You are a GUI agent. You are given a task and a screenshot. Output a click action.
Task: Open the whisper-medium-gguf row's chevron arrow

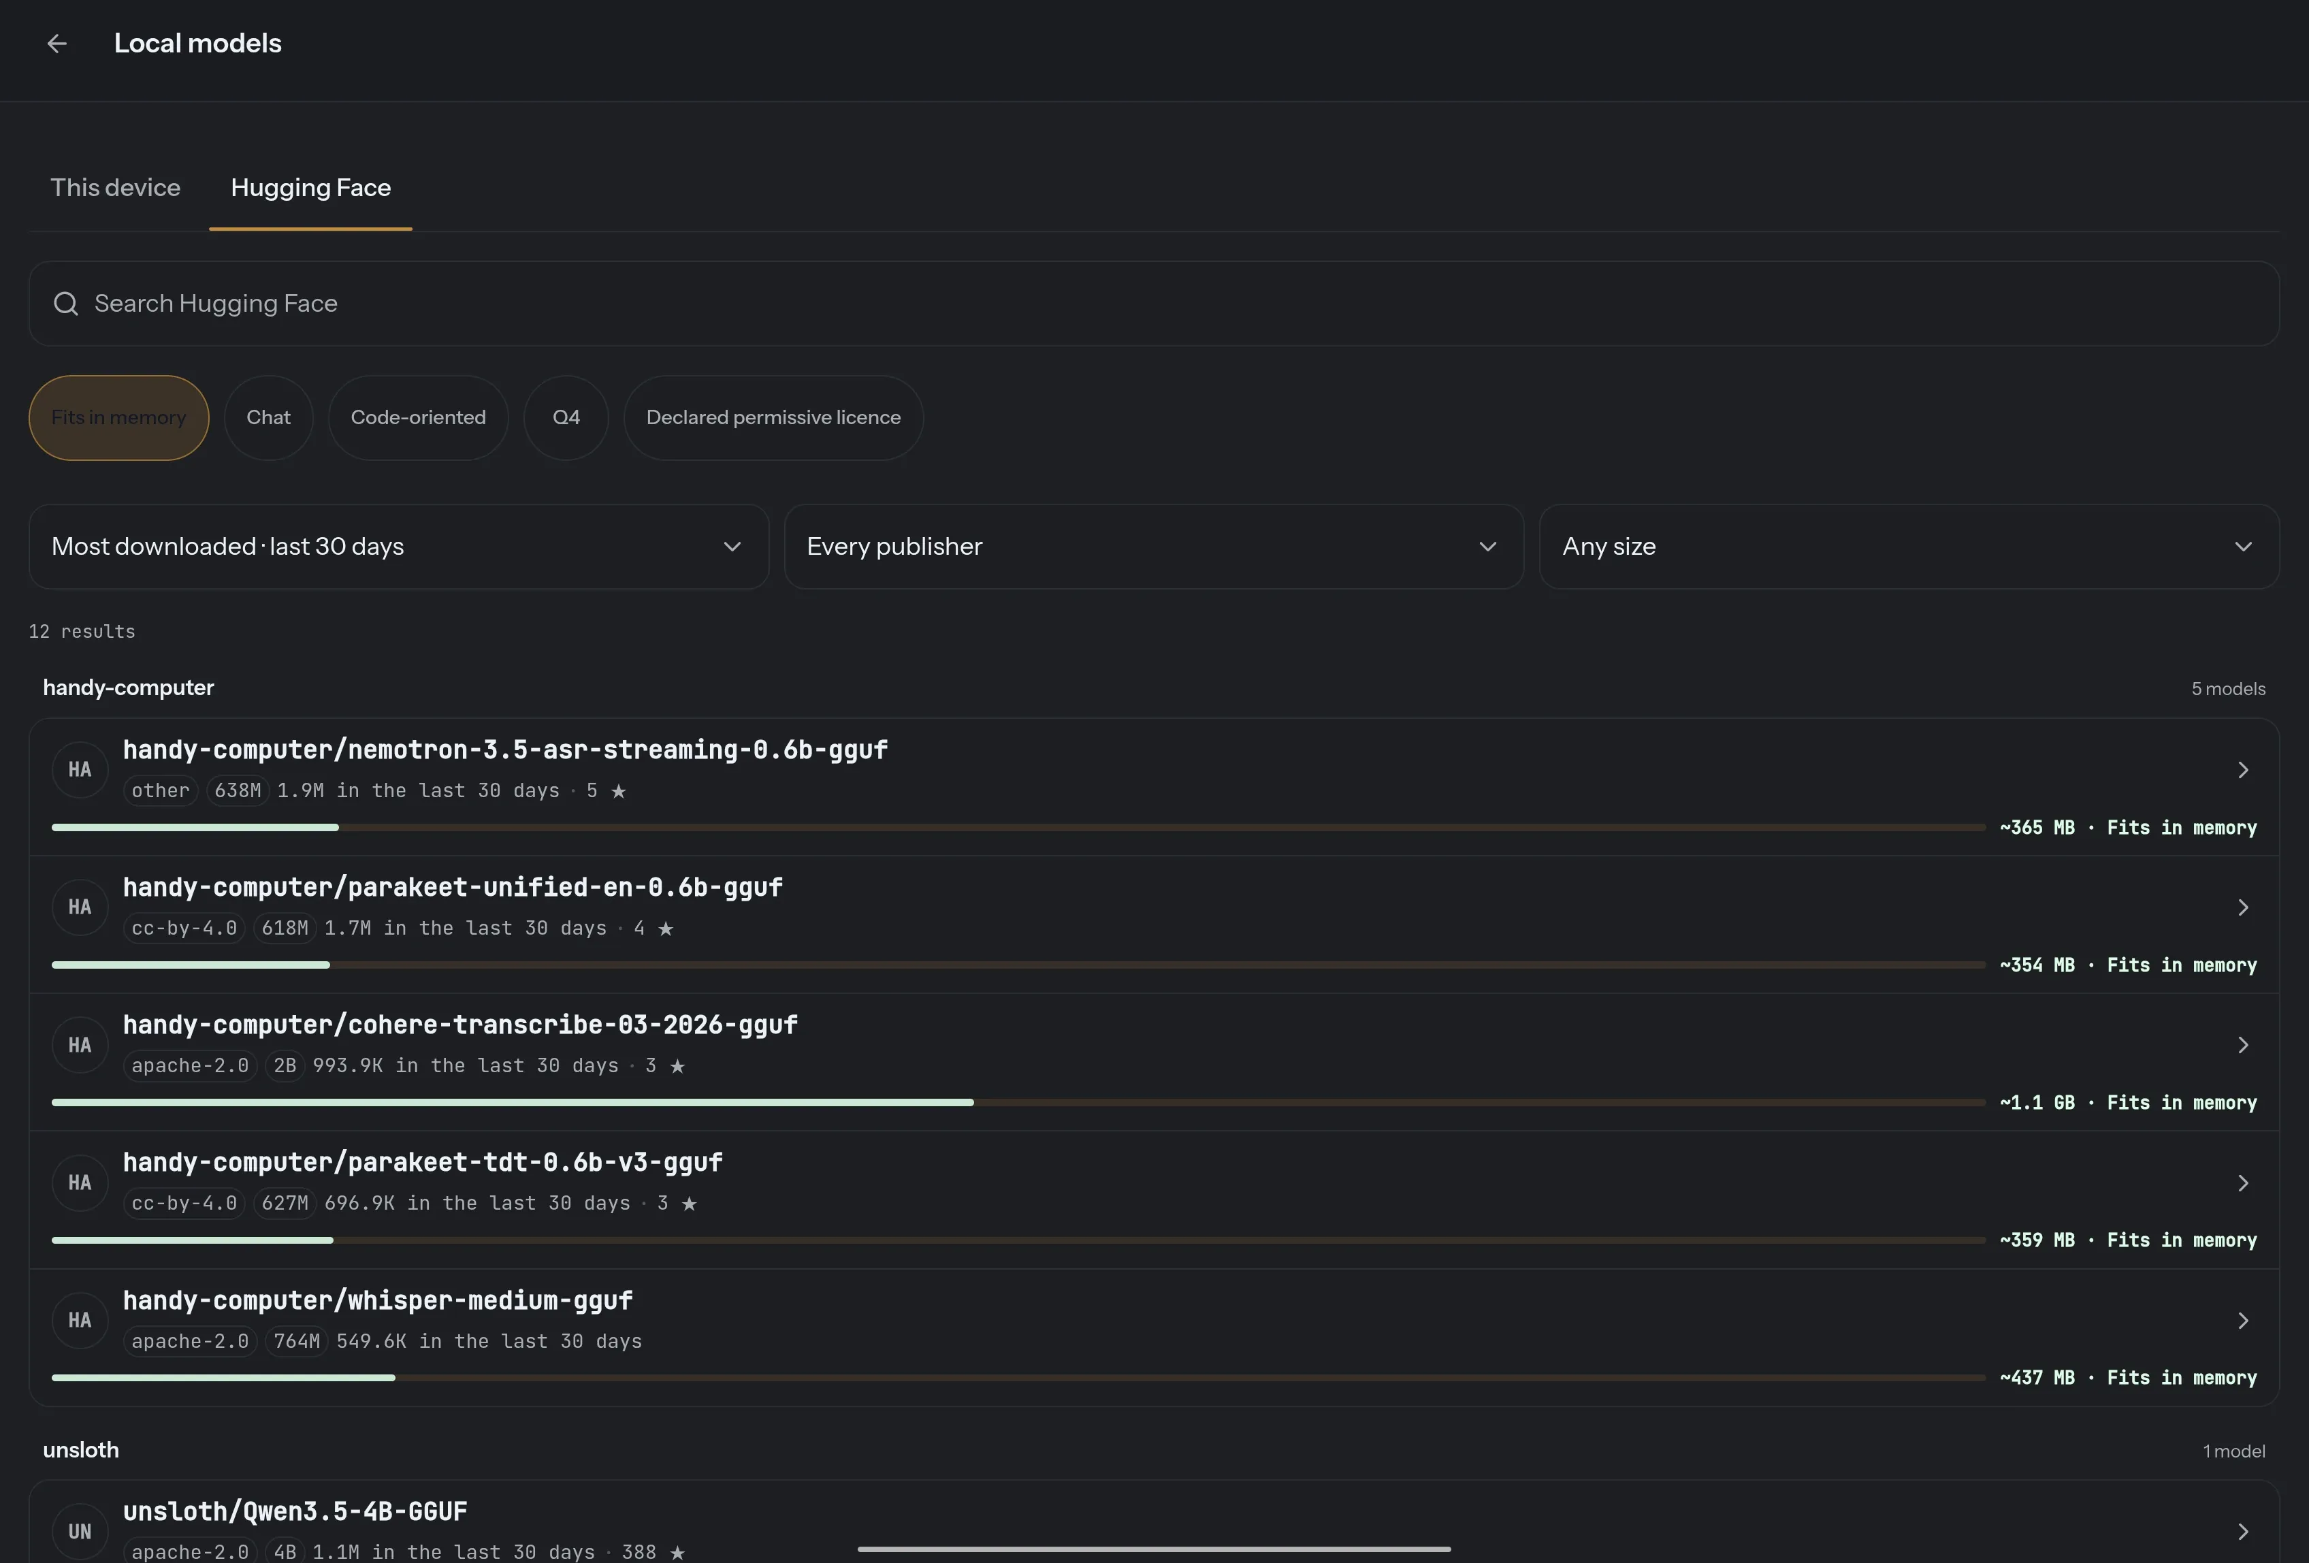pyautogui.click(x=2242, y=1321)
